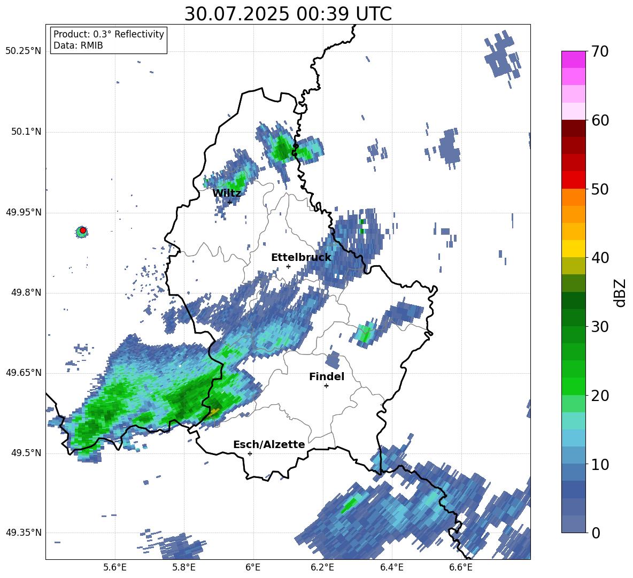Click the 6.4°E longitude label
The height and width of the screenshot is (578, 633).
point(391,568)
